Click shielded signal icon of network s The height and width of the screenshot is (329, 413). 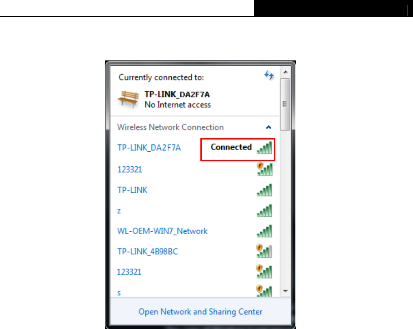(264, 291)
